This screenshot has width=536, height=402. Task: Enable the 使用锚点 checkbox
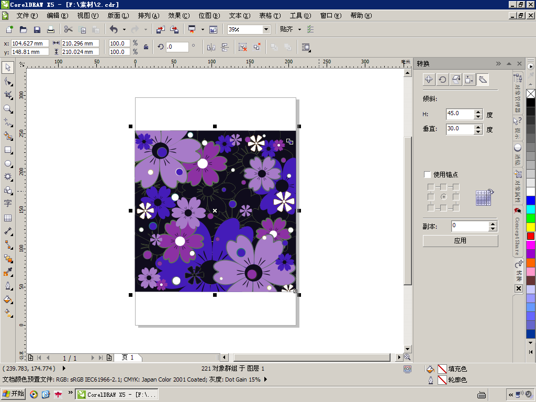click(x=427, y=175)
